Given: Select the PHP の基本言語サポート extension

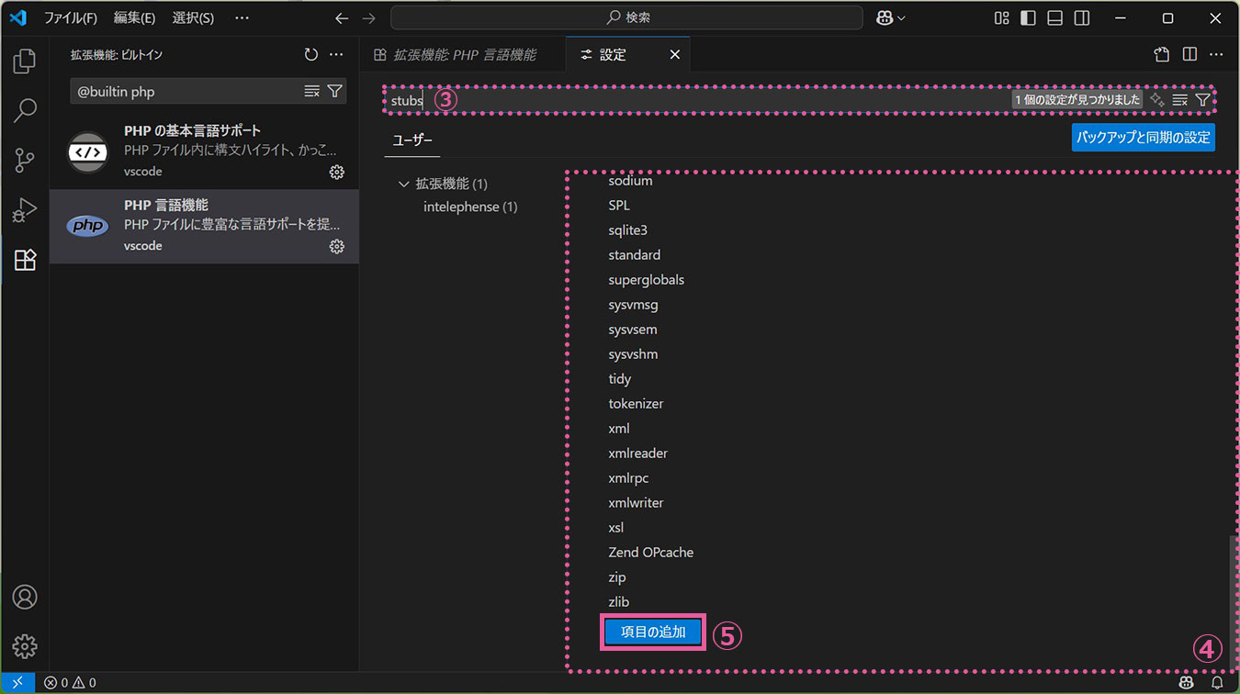Looking at the screenshot, I should point(204,151).
